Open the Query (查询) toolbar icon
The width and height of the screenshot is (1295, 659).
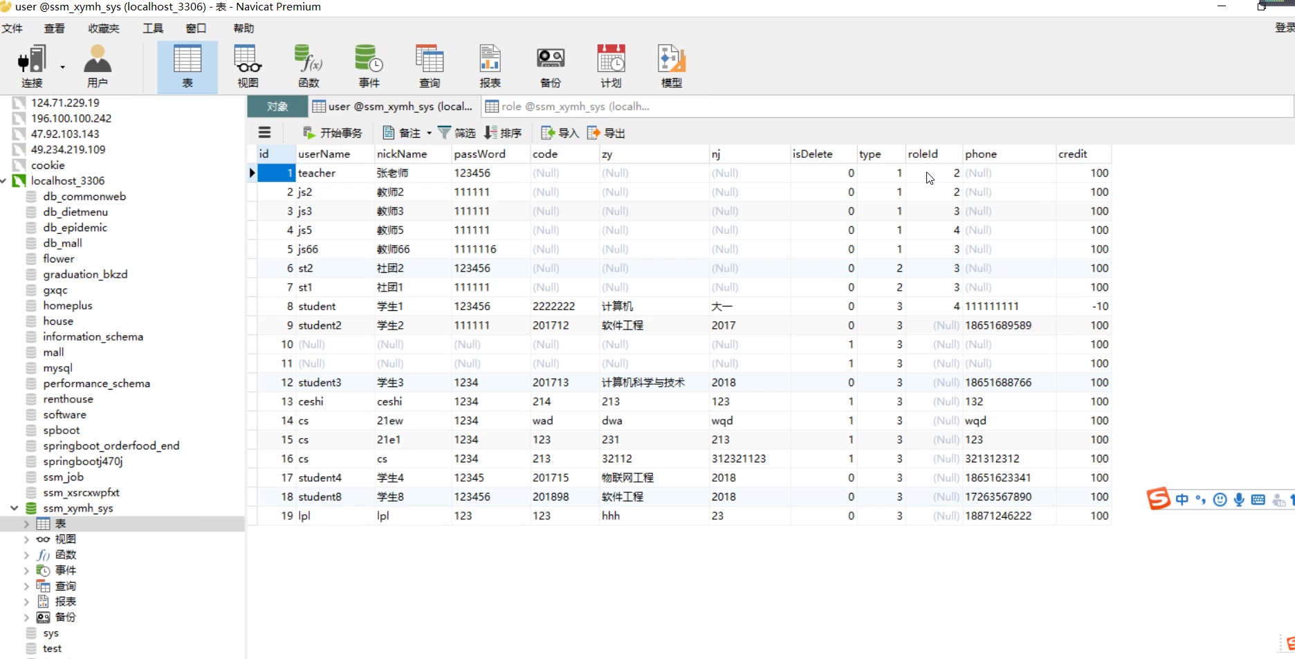click(429, 66)
